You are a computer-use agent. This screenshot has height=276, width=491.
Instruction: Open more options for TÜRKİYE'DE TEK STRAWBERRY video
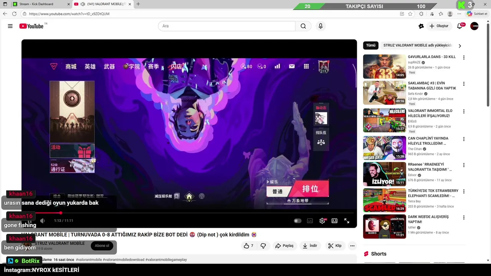click(x=464, y=191)
